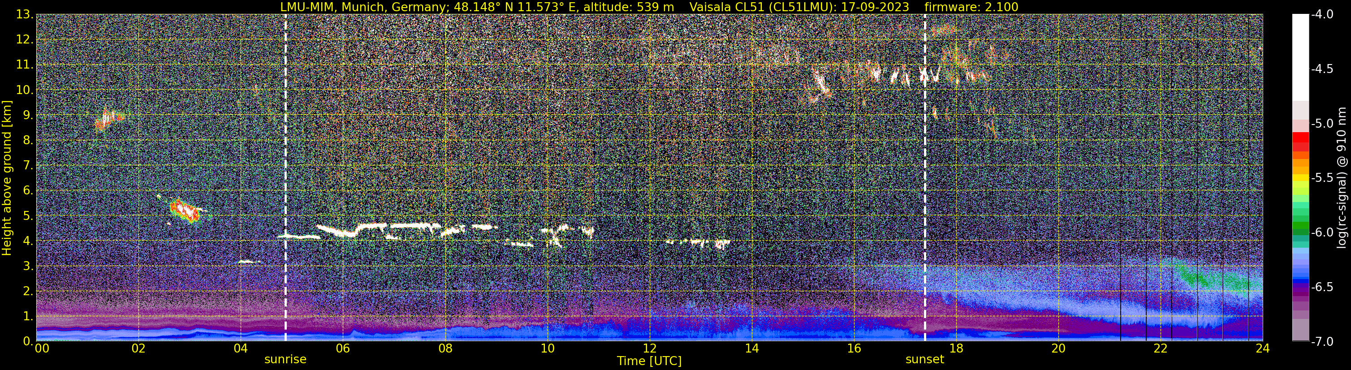The image size is (1351, 370).
Task: Click the '13.' height tick label
Action: (25, 15)
